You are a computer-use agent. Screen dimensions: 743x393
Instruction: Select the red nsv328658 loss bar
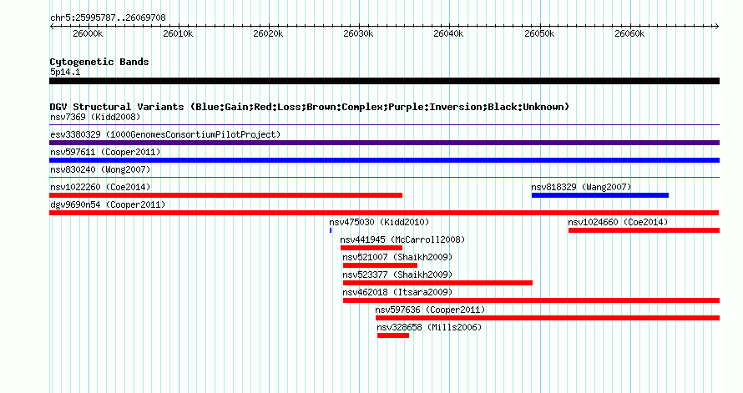pyautogui.click(x=393, y=335)
